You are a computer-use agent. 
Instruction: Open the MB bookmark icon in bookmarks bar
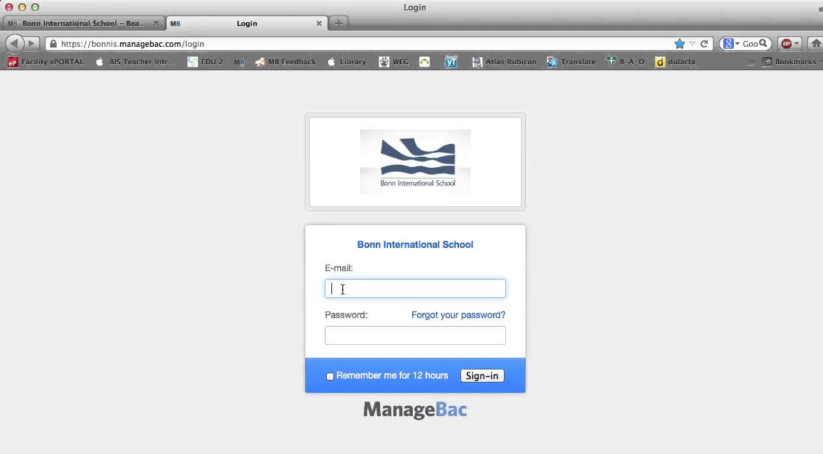coord(239,62)
